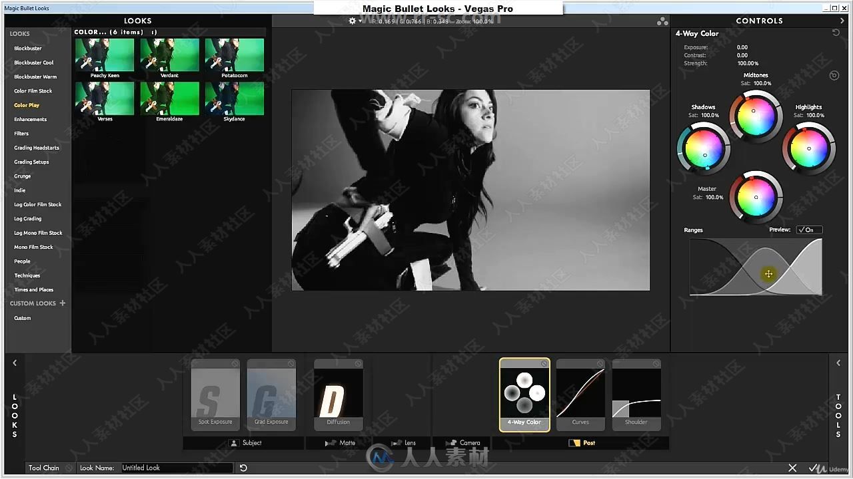Expand the Tools drawer with right chevron
This screenshot has width=853, height=479.
pyautogui.click(x=838, y=363)
